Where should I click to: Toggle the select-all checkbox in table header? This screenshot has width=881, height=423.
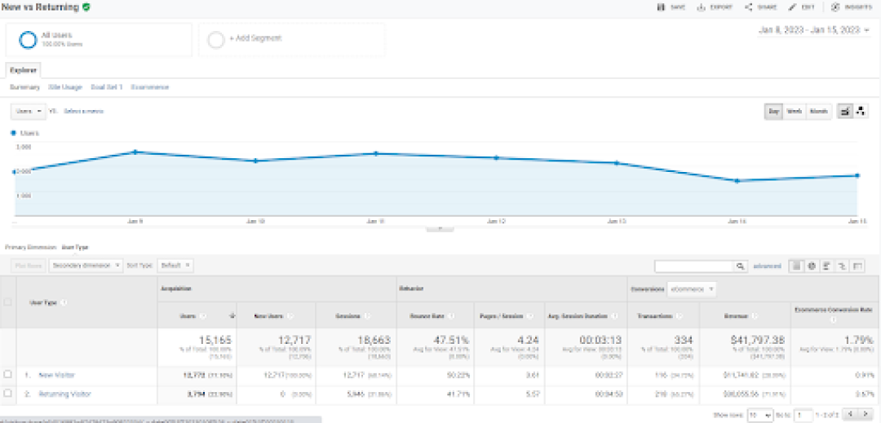coord(8,302)
